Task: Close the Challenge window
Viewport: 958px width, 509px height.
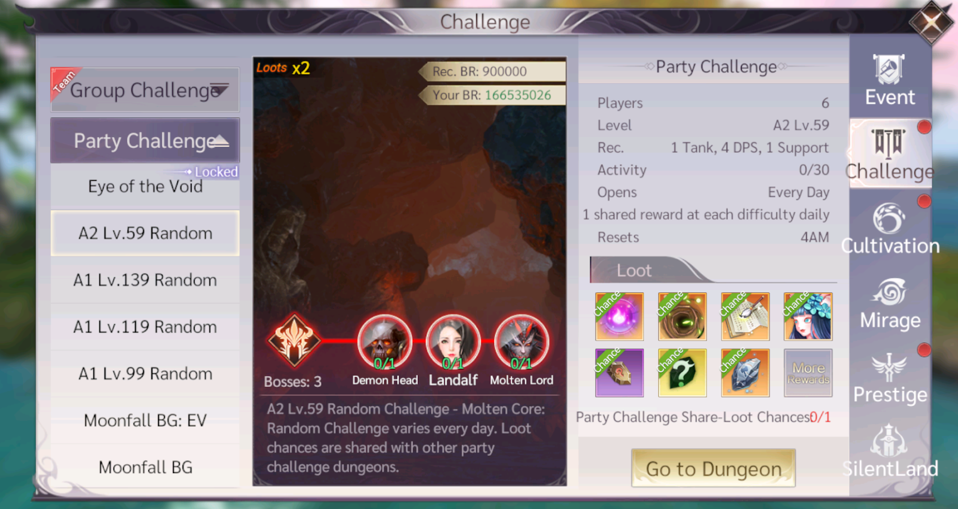Action: click(931, 23)
